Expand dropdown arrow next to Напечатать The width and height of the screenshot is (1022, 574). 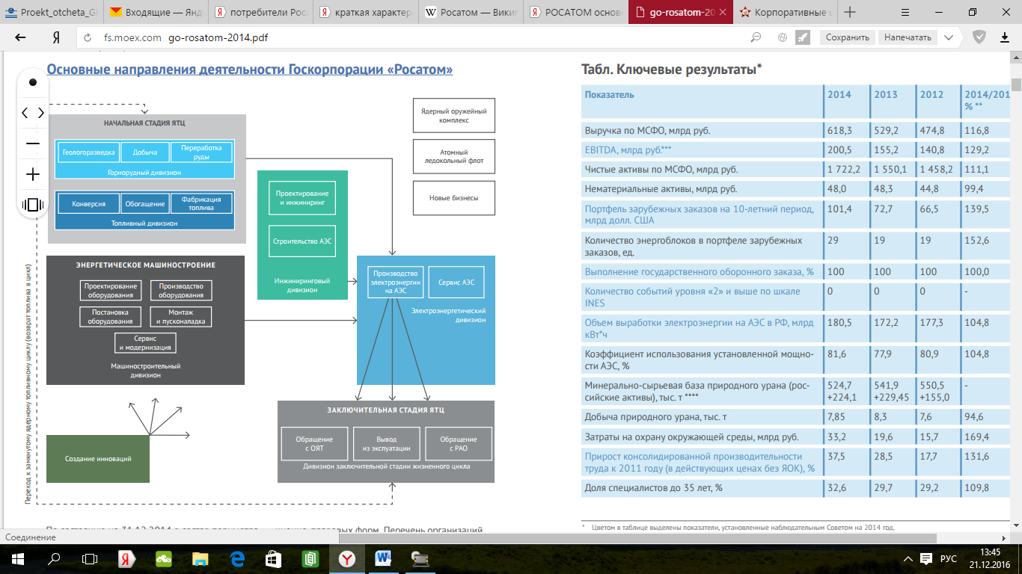949,37
